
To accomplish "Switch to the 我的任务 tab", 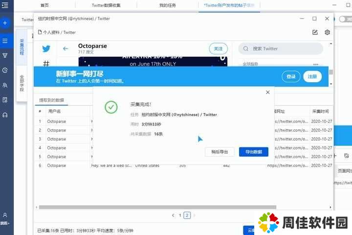I will (x=168, y=5).
